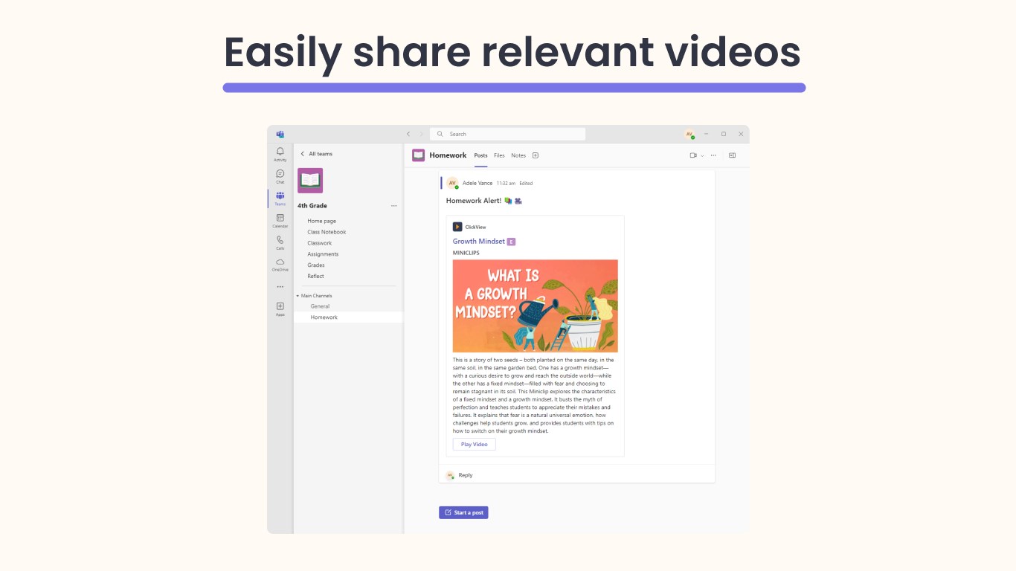
Task: Open the Apps store icon
Action: (280, 309)
